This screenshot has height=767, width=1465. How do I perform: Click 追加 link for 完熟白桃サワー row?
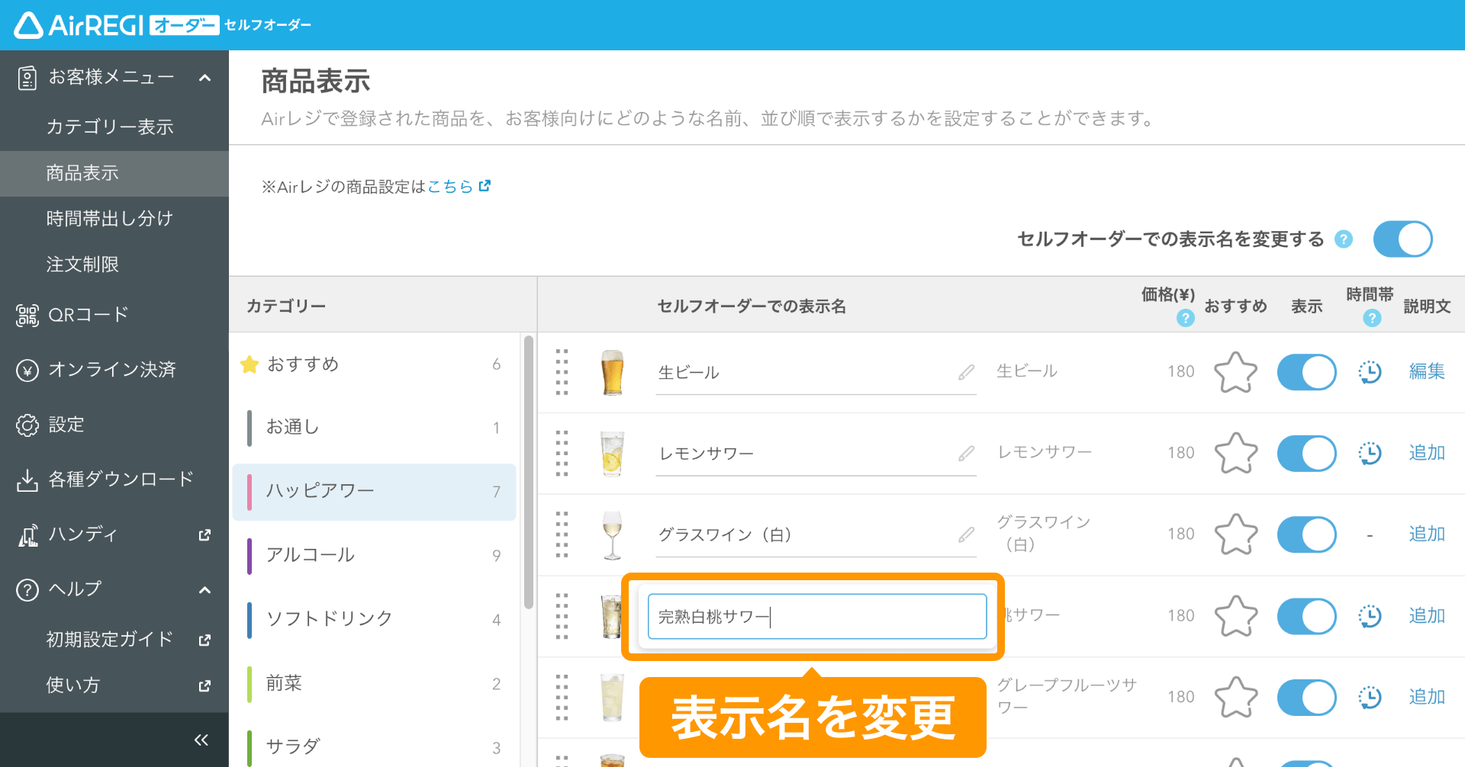coord(1427,615)
